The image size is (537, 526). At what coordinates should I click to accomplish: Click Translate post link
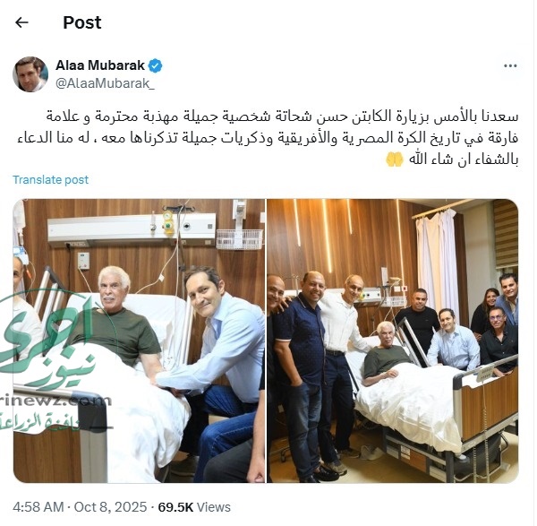tap(50, 180)
